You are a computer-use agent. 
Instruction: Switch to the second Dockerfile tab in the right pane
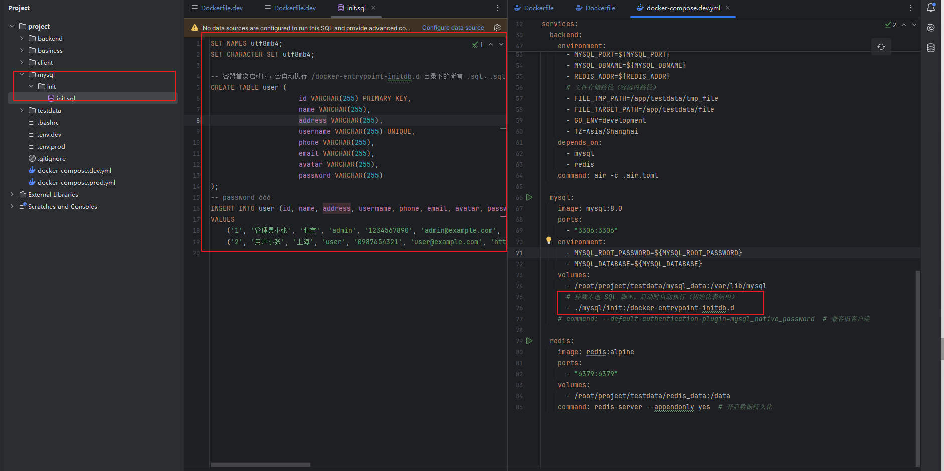coord(595,8)
